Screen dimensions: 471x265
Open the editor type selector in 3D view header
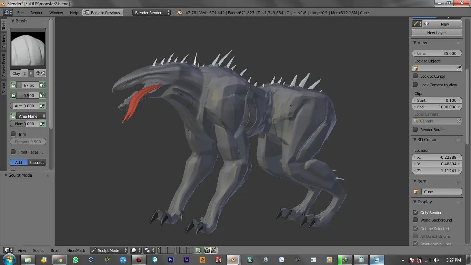[x=8, y=250]
